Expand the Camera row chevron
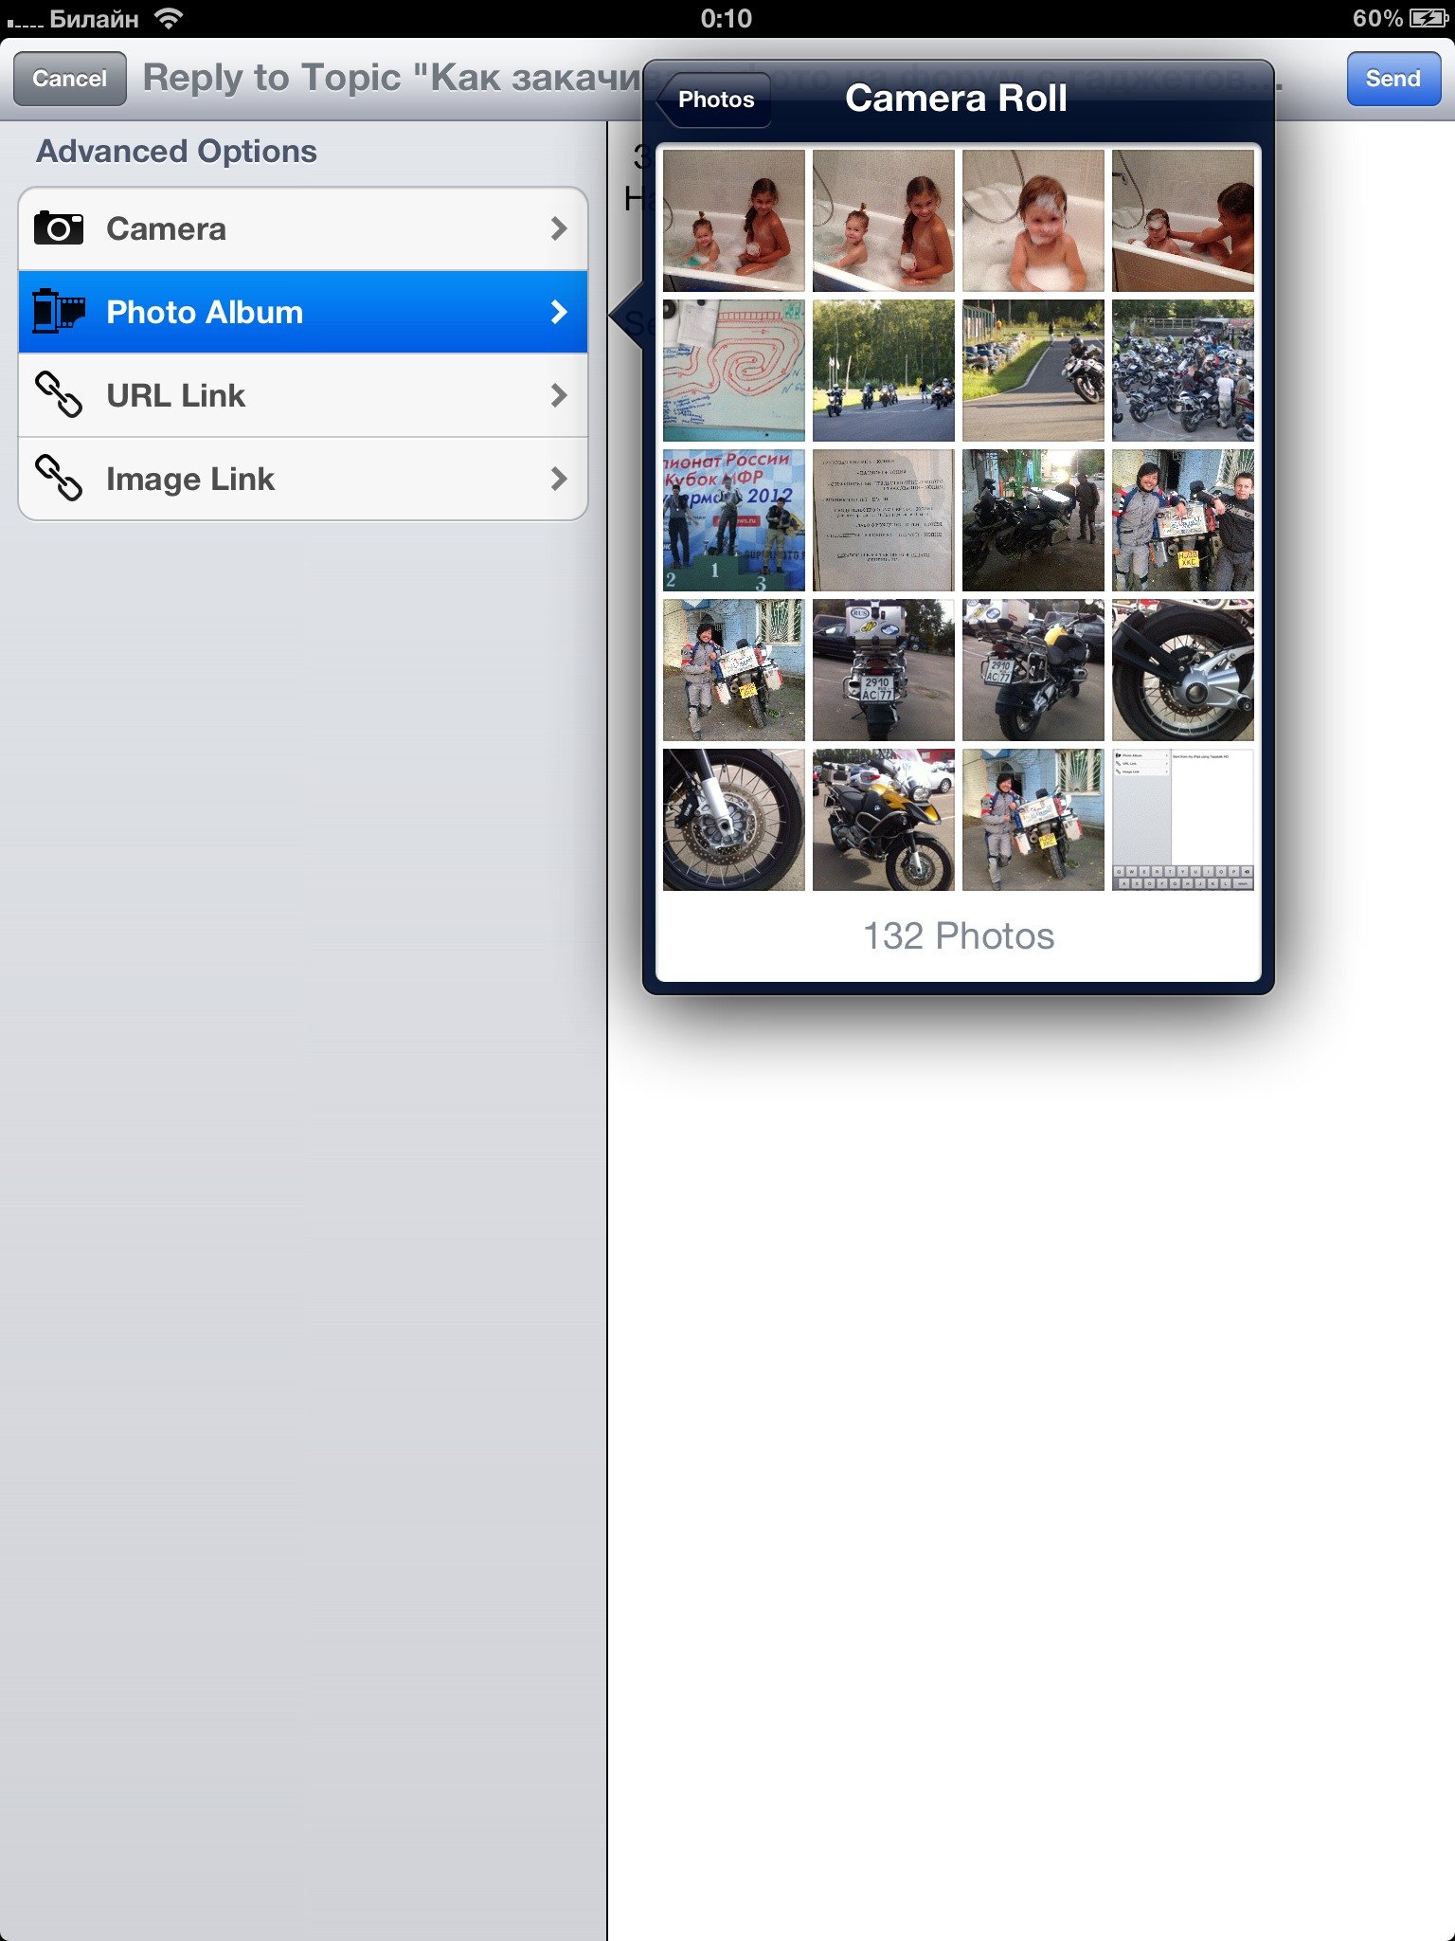Image resolution: width=1455 pixels, height=1941 pixels. coord(558,228)
